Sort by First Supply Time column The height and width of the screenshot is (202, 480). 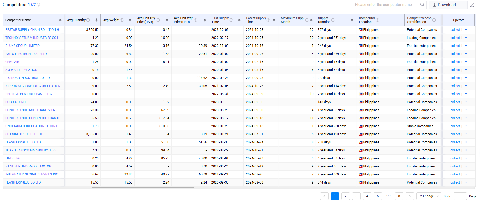(x=239, y=20)
